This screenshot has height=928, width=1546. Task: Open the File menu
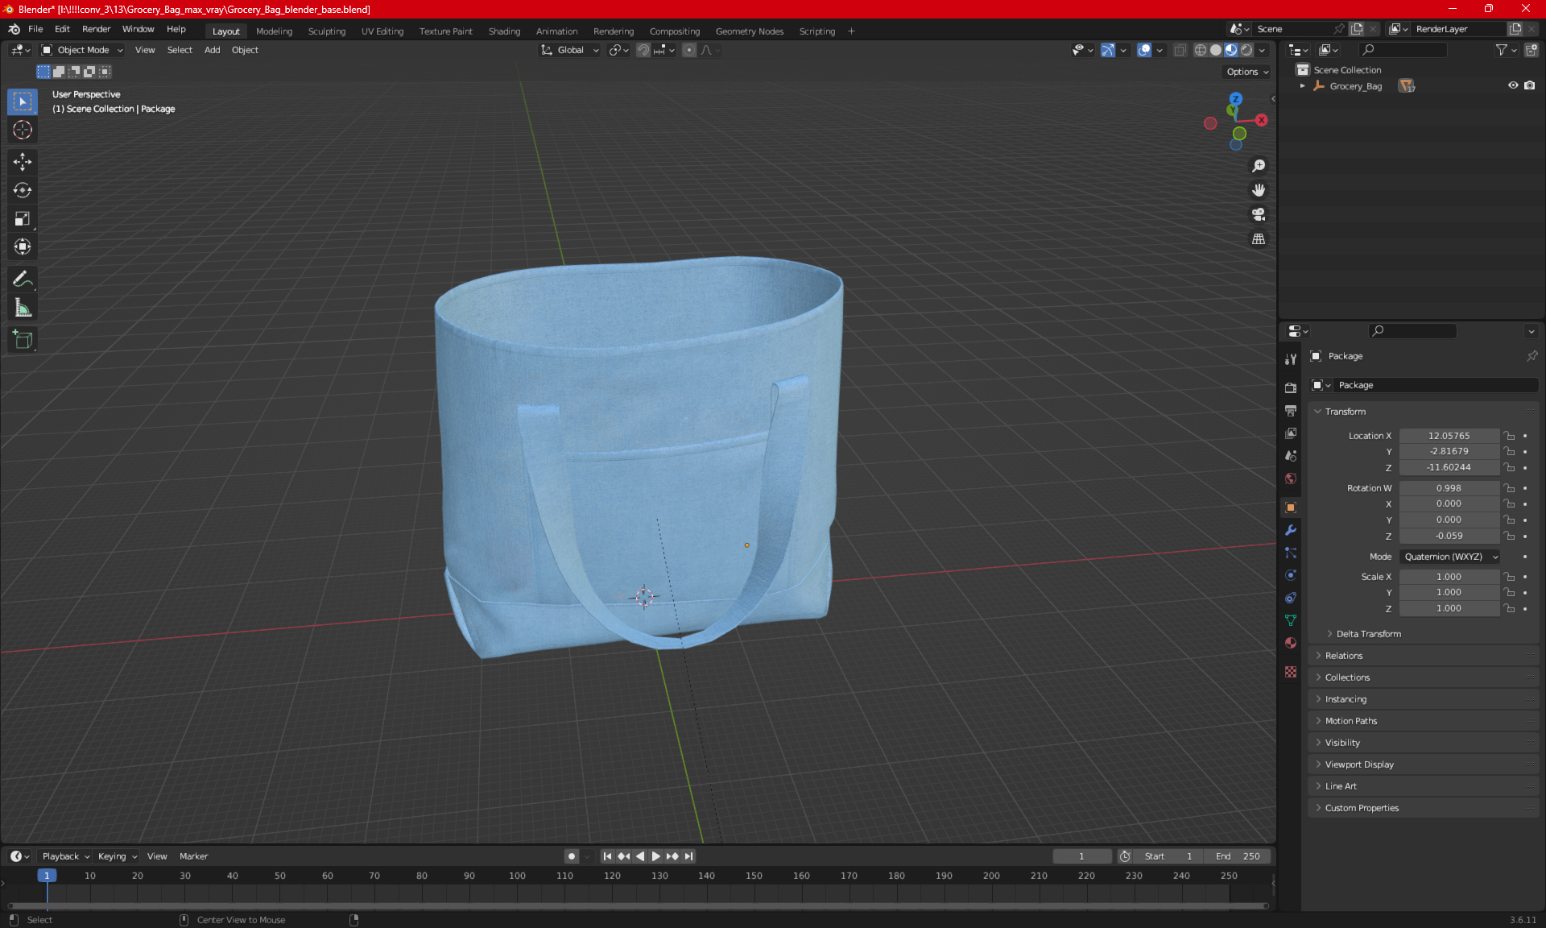pyautogui.click(x=35, y=29)
